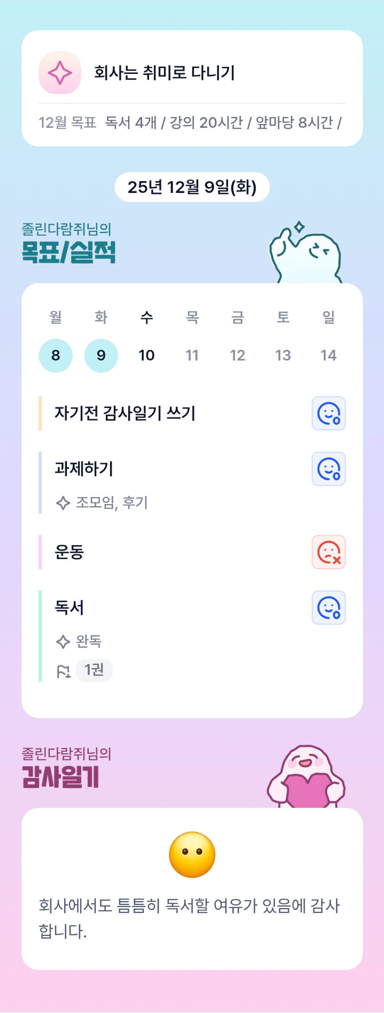Image resolution: width=384 pixels, height=1013 pixels.
Task: Click the smiley status icon for 독서
Action: pos(328,607)
